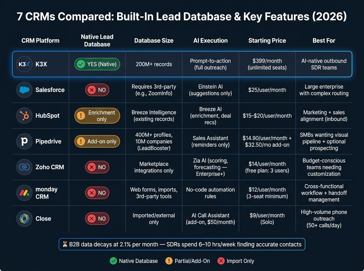Click the green checkmark in the K3X badge
Viewport: 364px width, 271px height.
pyautogui.click(x=81, y=64)
